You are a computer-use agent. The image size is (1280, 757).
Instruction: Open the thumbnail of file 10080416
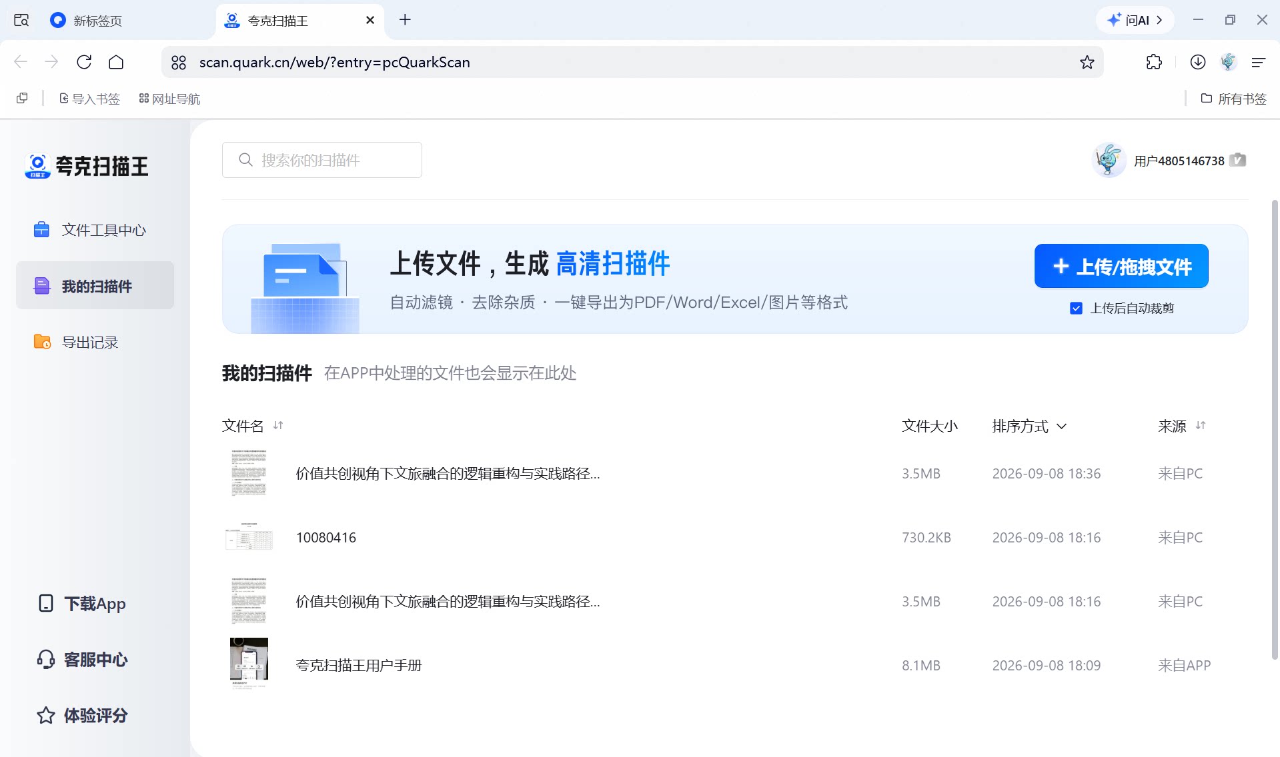click(249, 537)
